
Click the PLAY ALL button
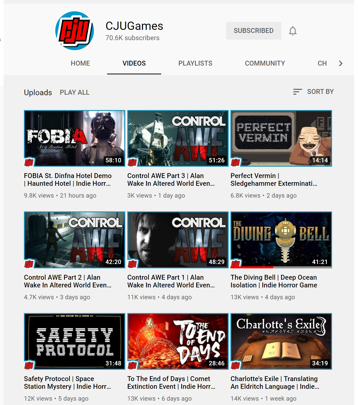click(x=75, y=92)
